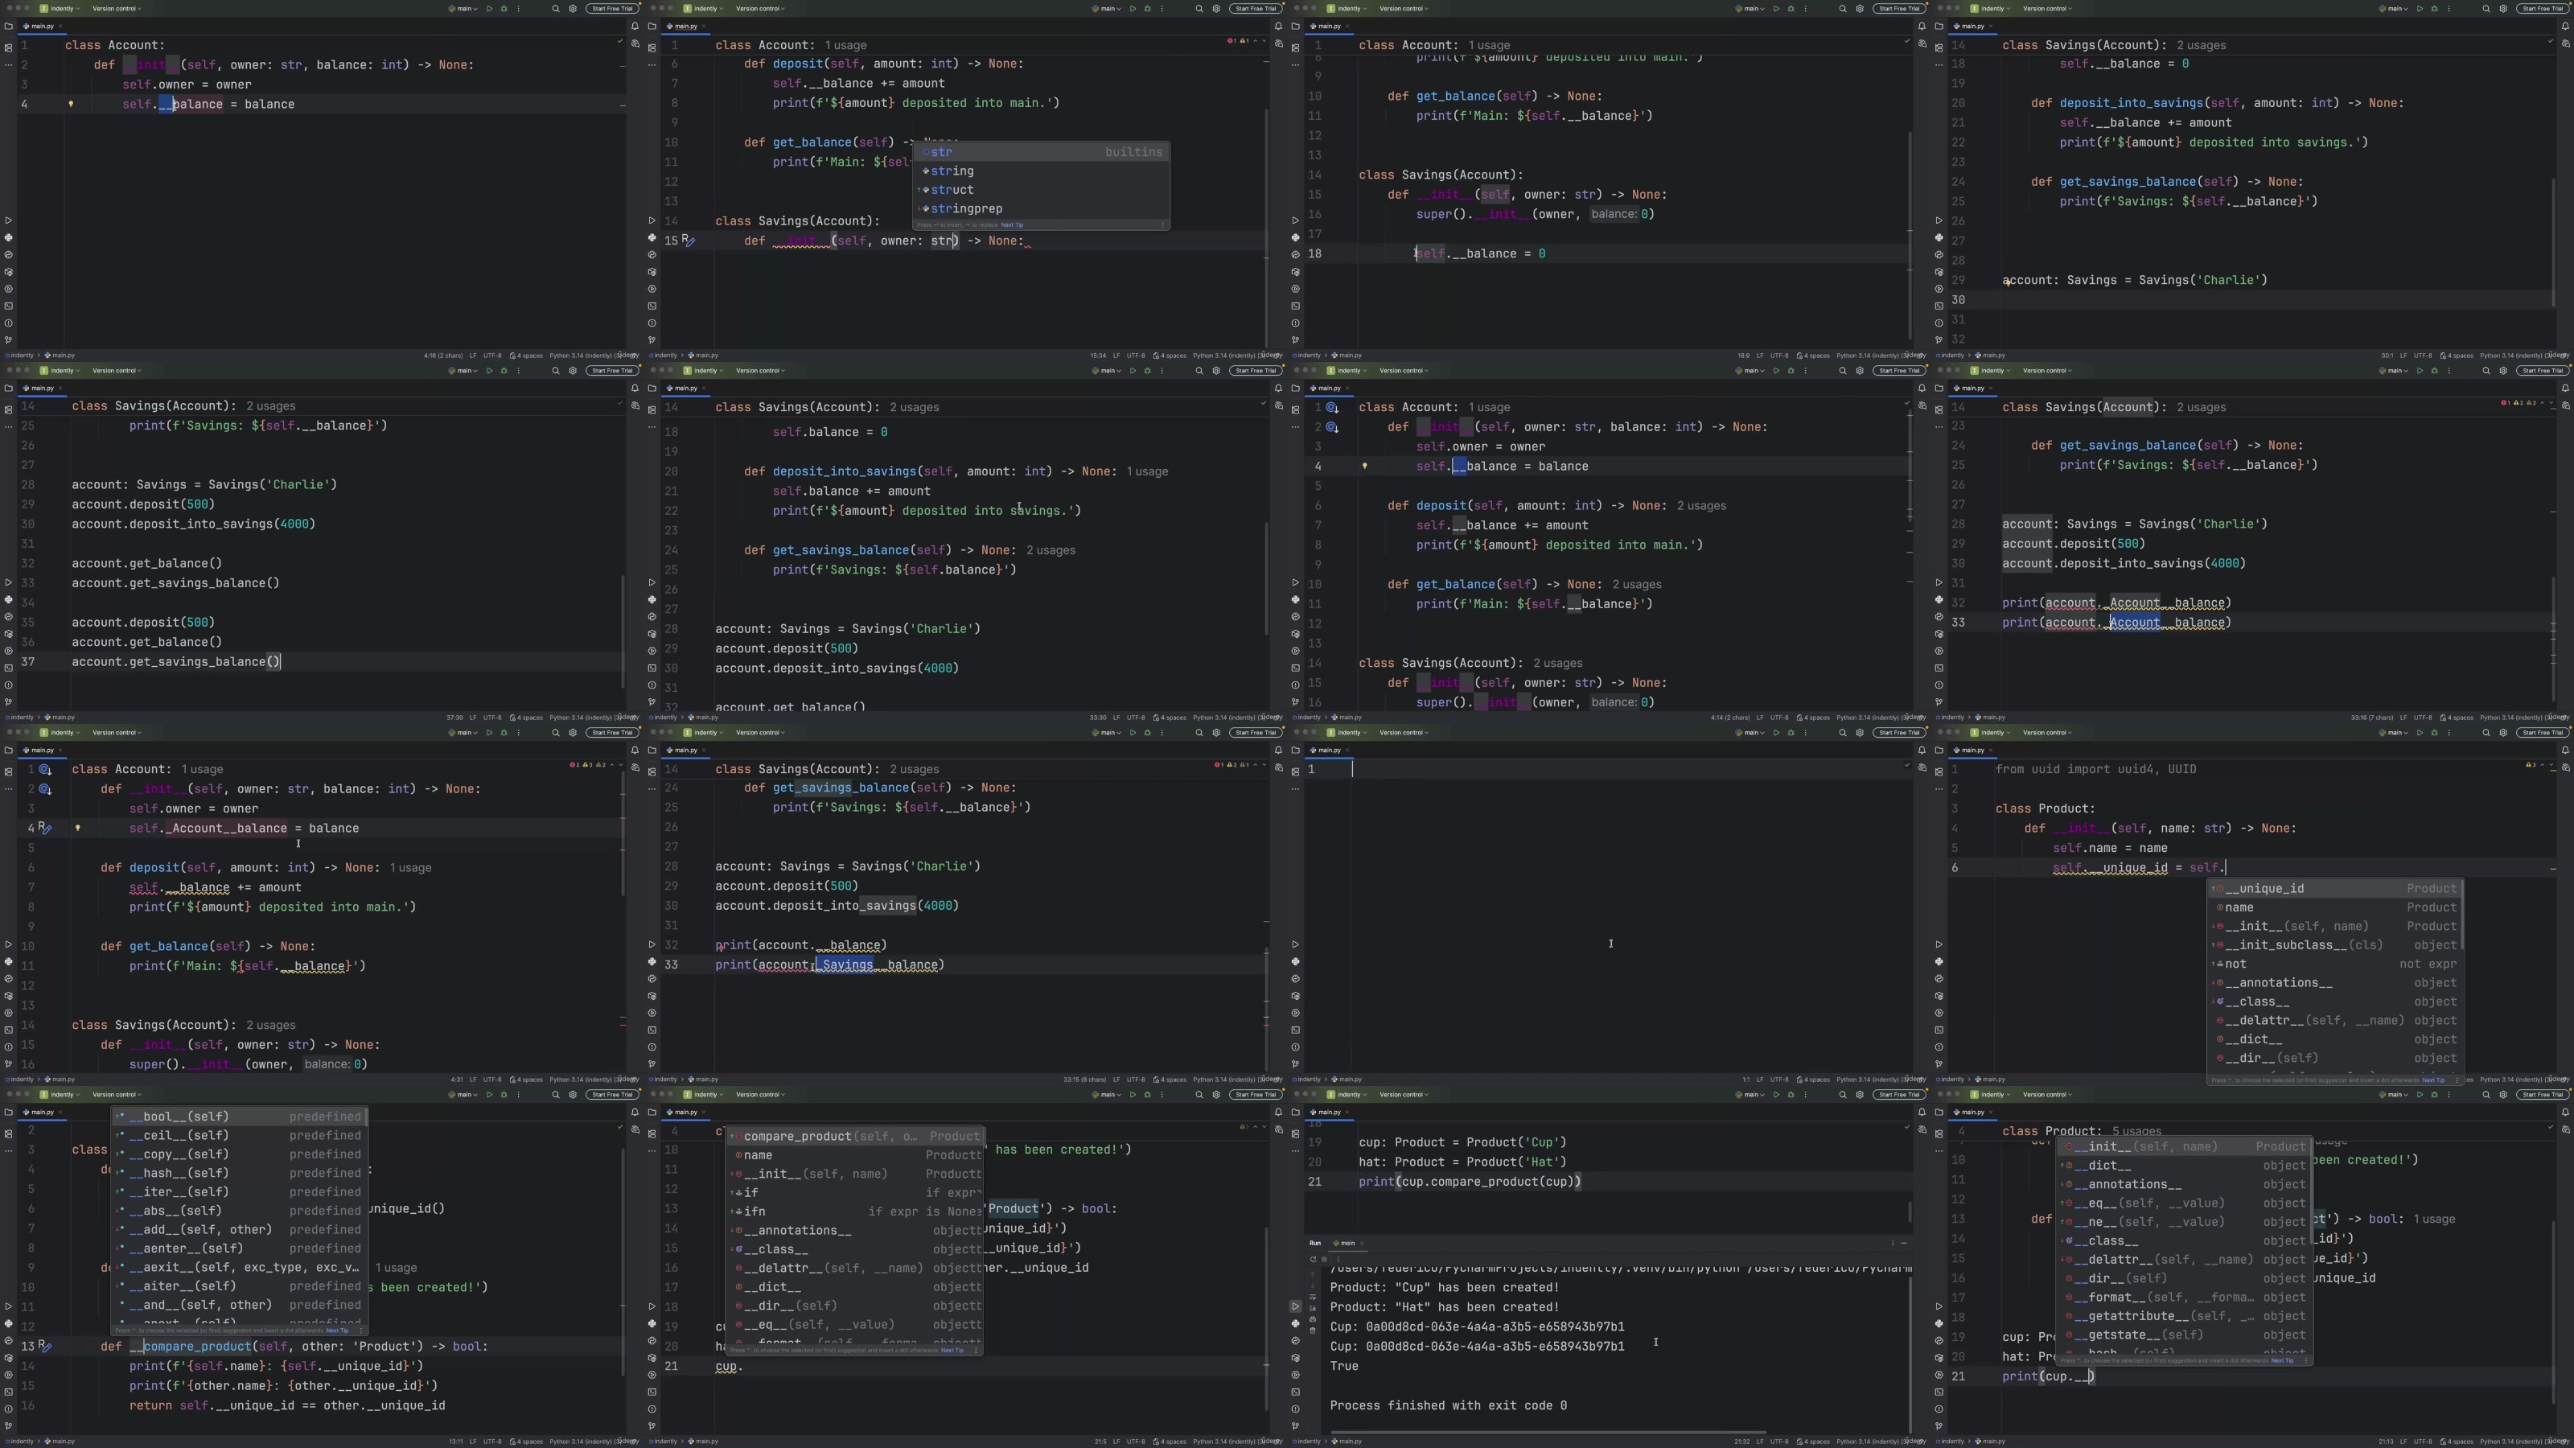Pick 'not' (not expr) completion suggestion
2574x1448 pixels.
click(x=2334, y=965)
